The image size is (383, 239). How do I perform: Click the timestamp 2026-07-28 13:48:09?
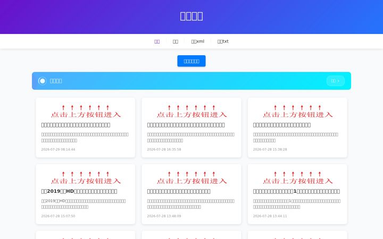point(164,216)
